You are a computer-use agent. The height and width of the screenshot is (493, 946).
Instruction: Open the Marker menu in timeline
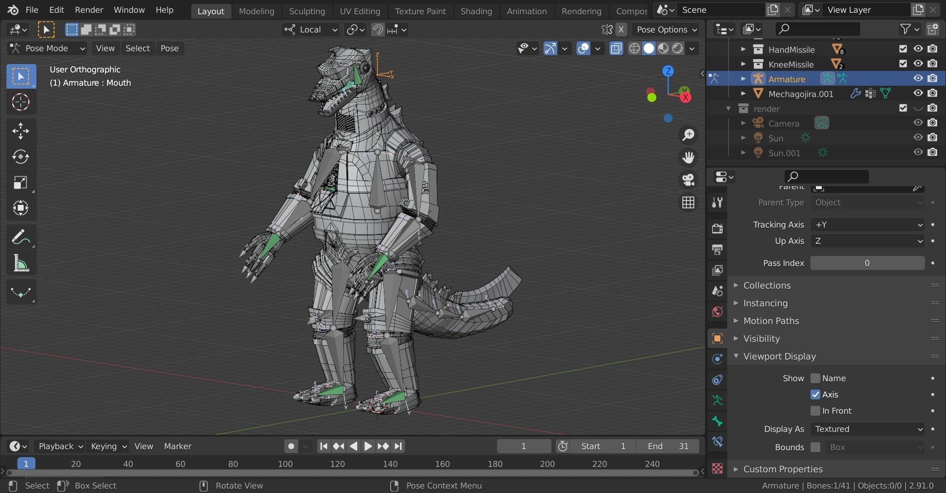[177, 446]
